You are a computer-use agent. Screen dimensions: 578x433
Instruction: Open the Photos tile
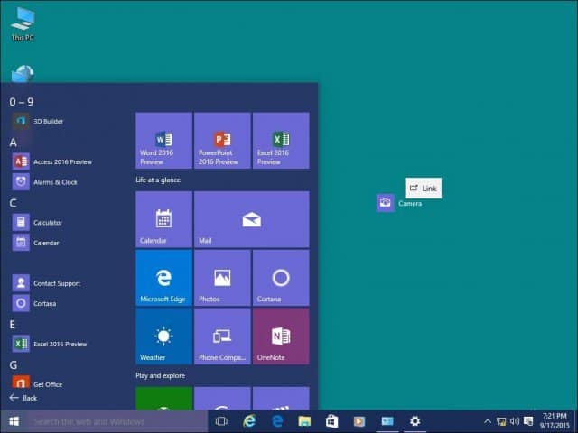pyautogui.click(x=222, y=278)
